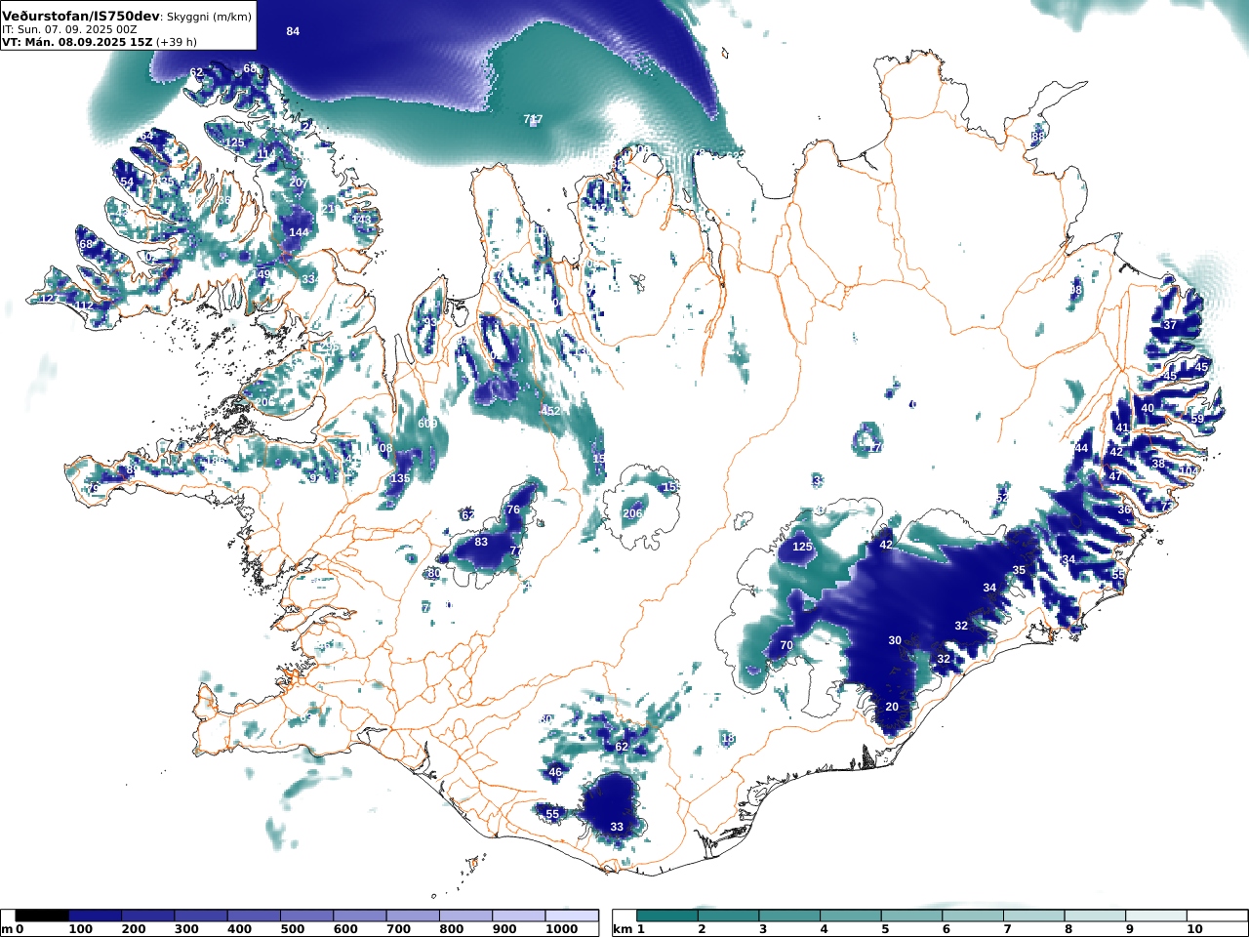Click the '83' visibility value
Image resolution: width=1249 pixels, height=937 pixels.
pos(481,543)
